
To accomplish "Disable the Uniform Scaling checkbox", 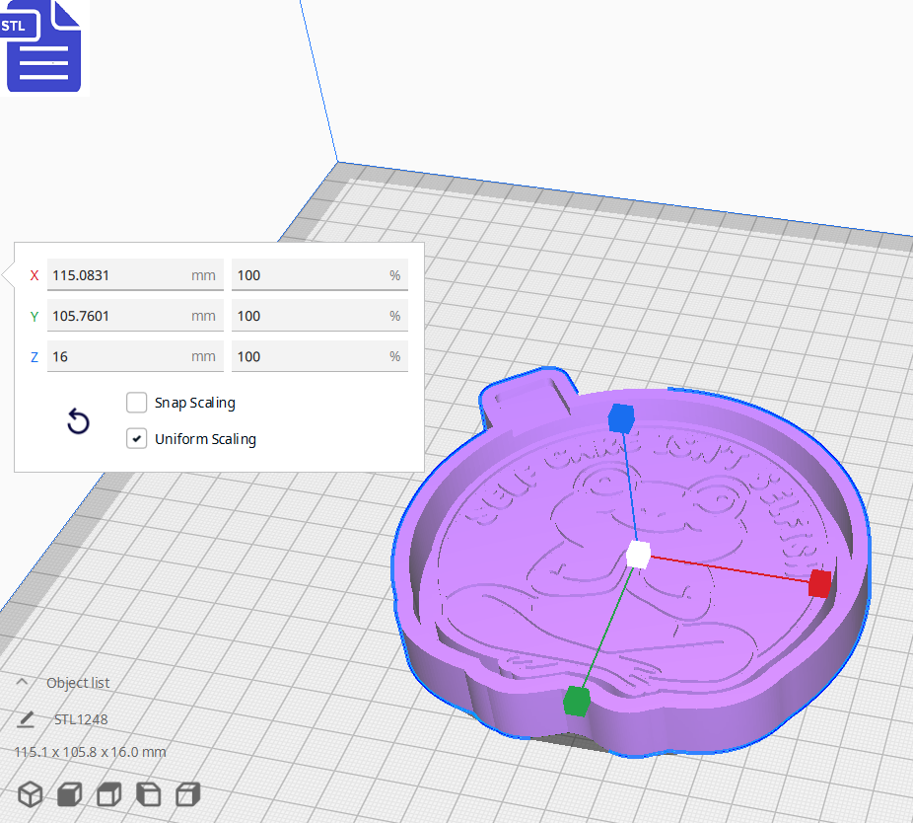I will pos(136,438).
